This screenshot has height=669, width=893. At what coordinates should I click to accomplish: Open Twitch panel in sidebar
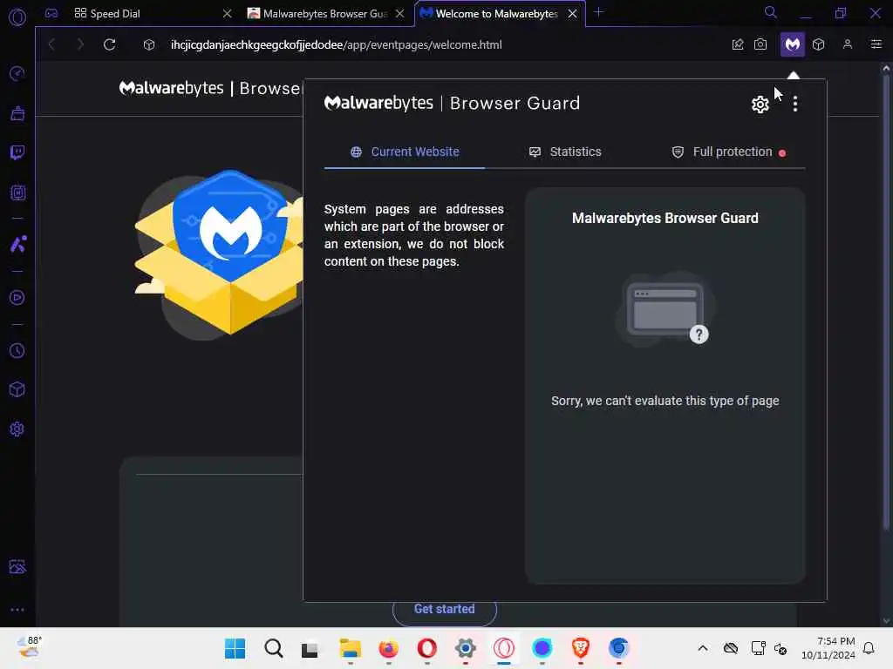pyautogui.click(x=17, y=152)
